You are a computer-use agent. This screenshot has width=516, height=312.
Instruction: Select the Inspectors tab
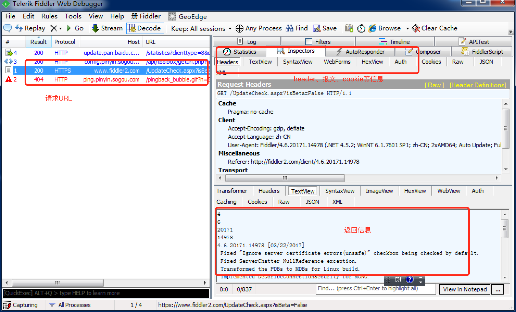pos(296,51)
